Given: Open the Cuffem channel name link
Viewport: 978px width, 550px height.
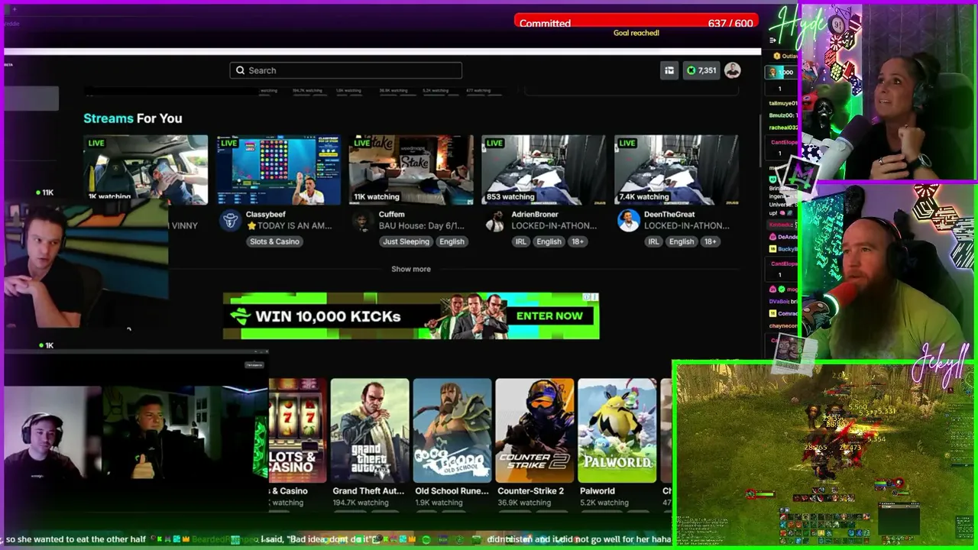Looking at the screenshot, I should click(392, 215).
